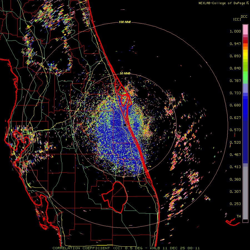Pick the bright green segment of color bar
This screenshot has height=250, width=250.
tap(245, 76)
